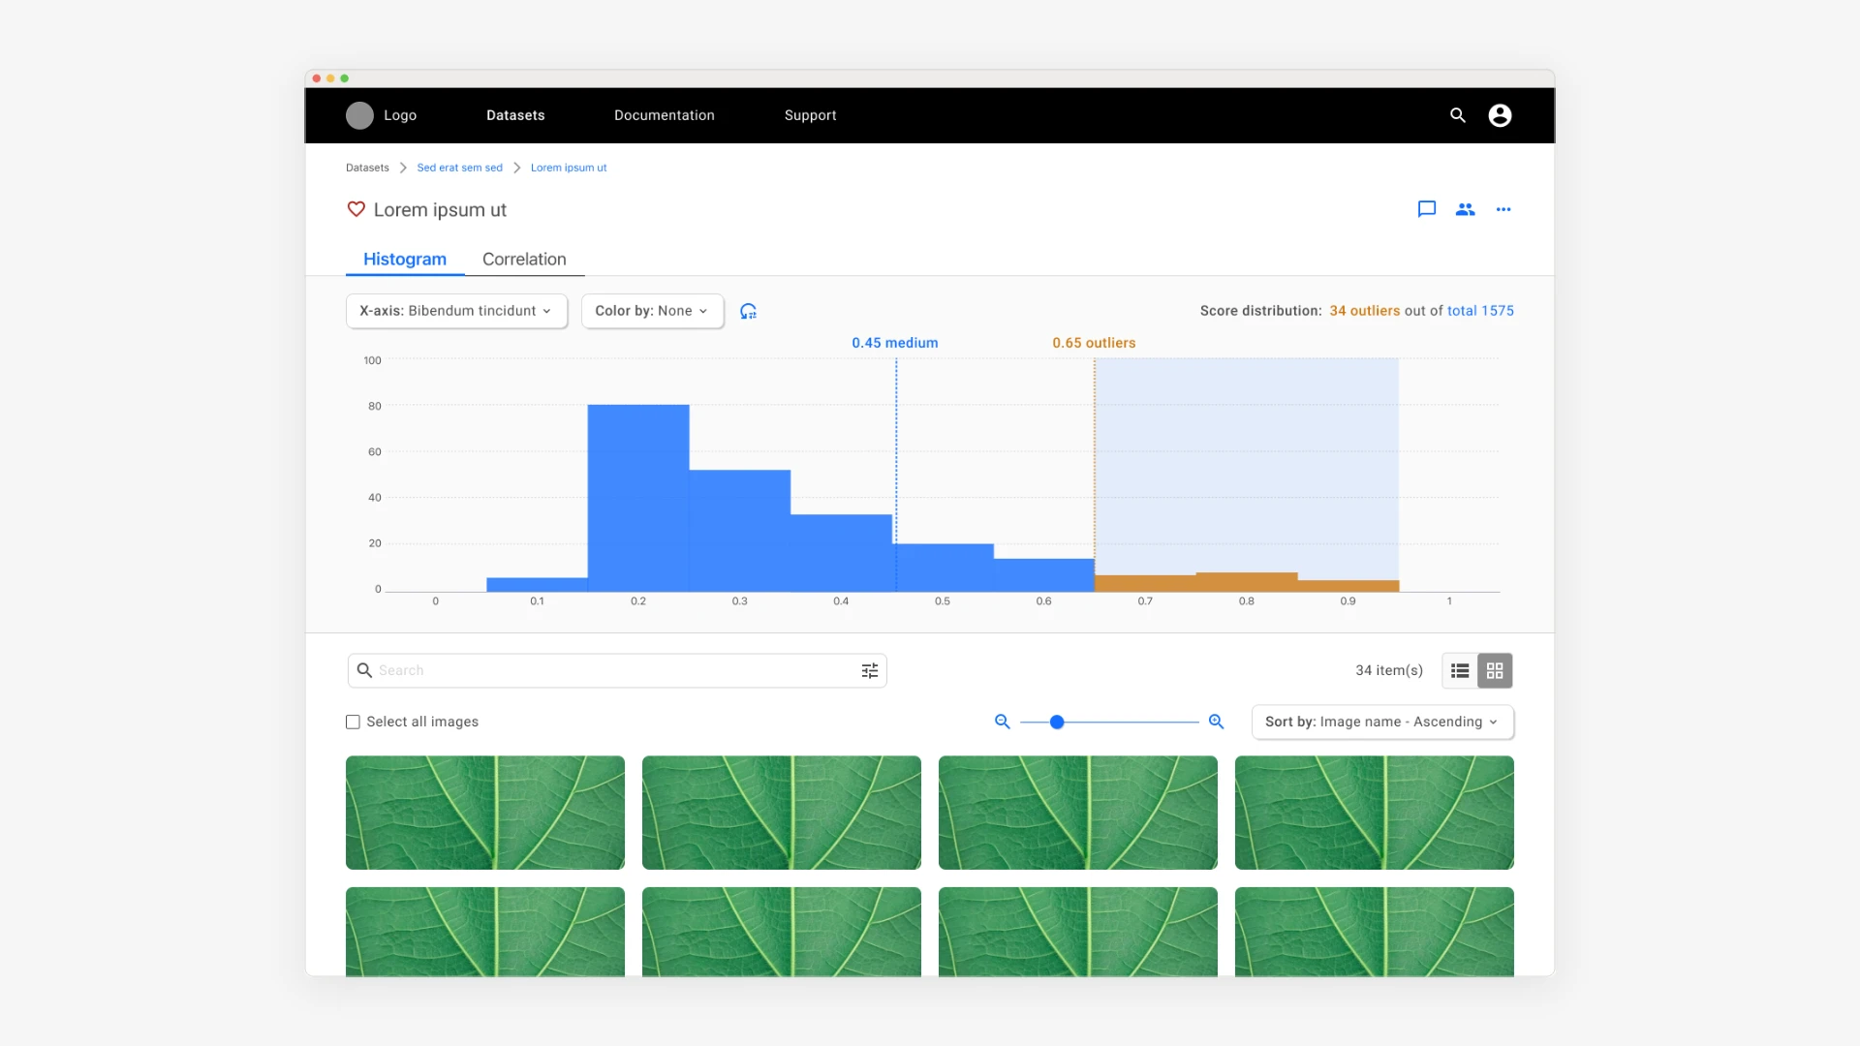Open Sort by Image name dropdown
1860x1046 pixels.
pos(1382,722)
